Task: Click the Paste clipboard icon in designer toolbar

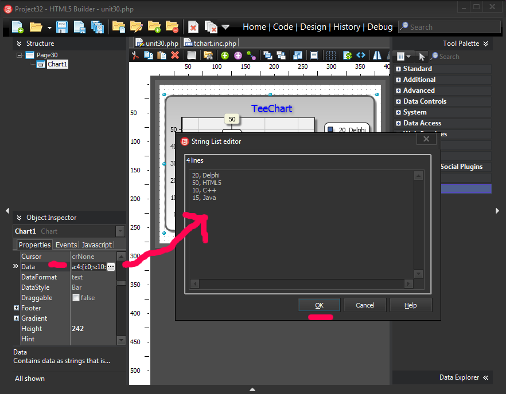Action: [x=162, y=56]
